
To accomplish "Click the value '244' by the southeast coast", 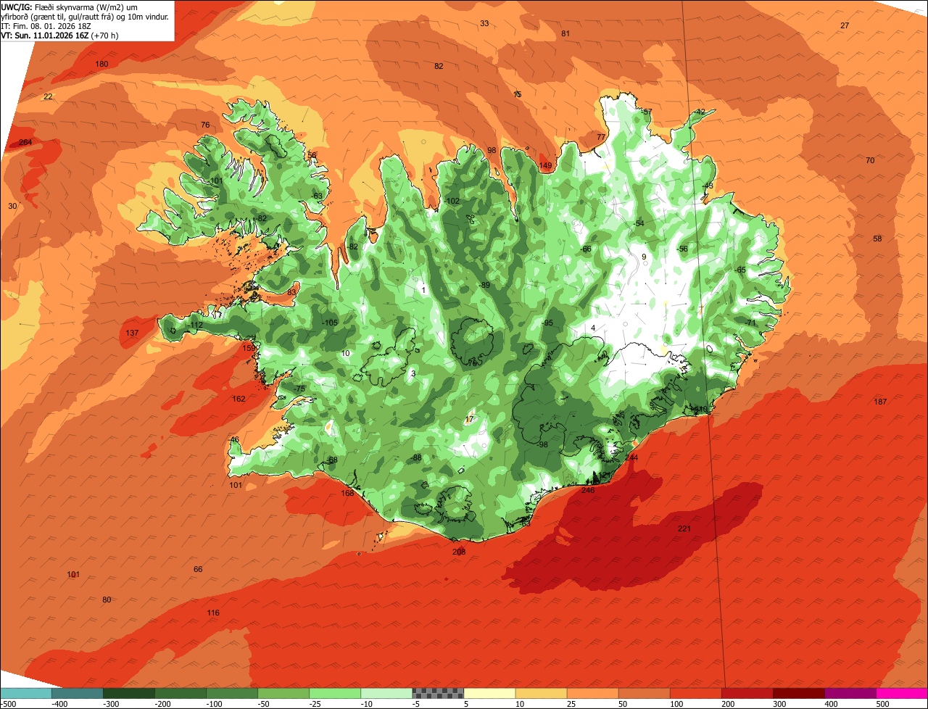I will click(631, 458).
